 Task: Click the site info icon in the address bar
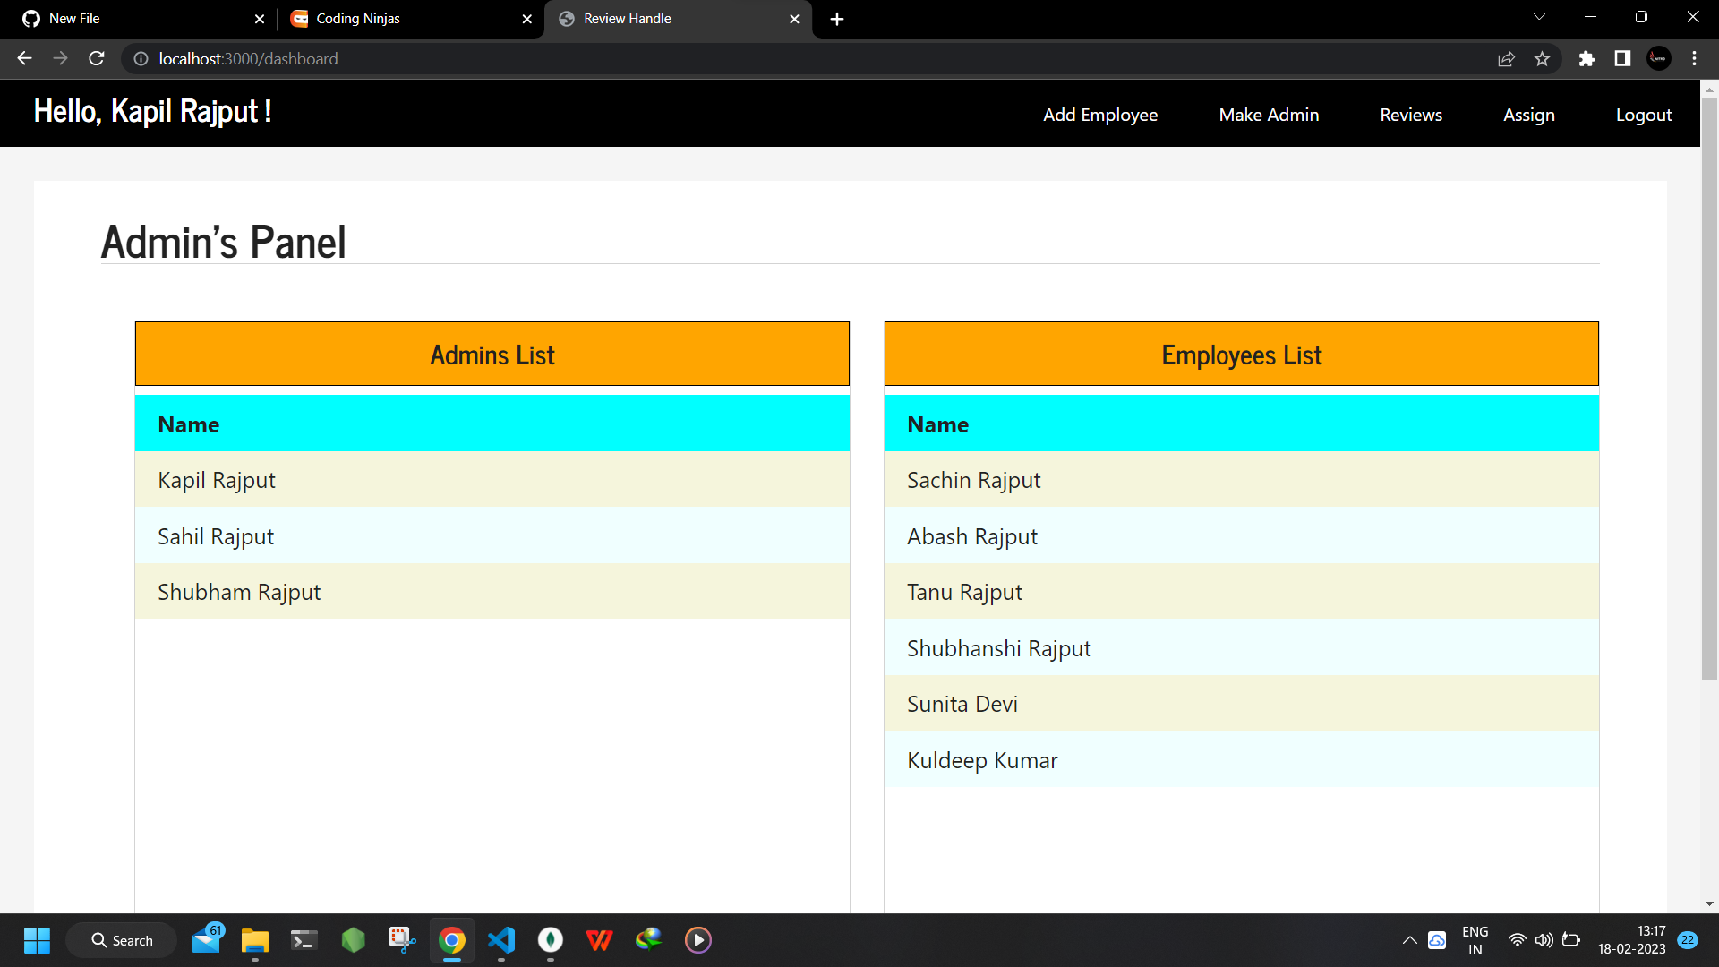[x=141, y=59]
